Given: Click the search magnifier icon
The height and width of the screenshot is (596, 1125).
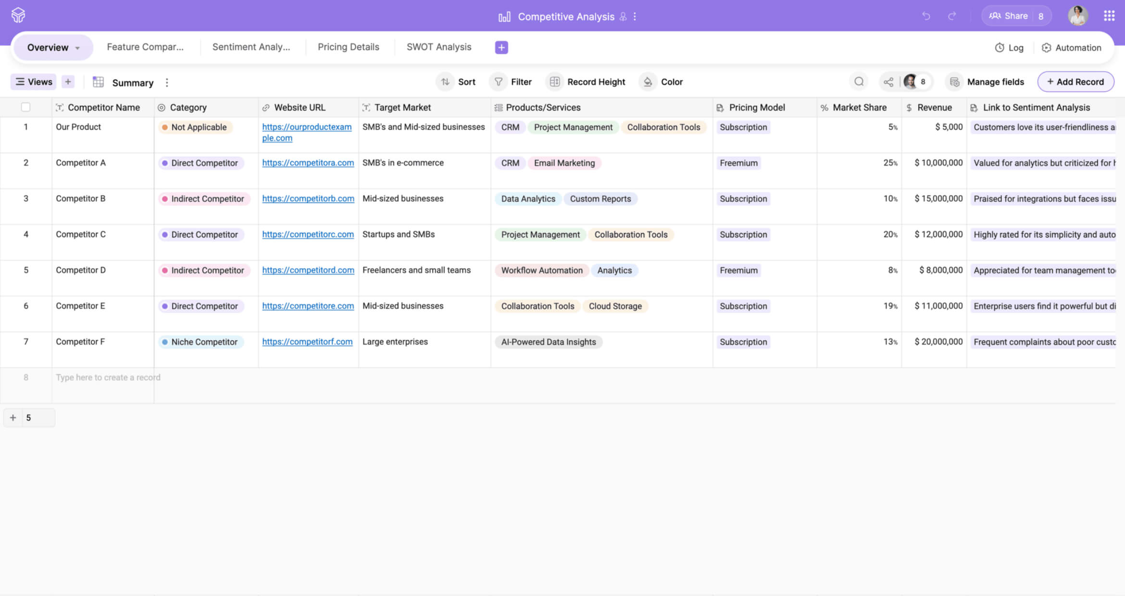Looking at the screenshot, I should pos(859,82).
